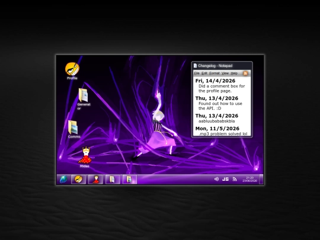Open the Midas desktop icon

(x=85, y=157)
